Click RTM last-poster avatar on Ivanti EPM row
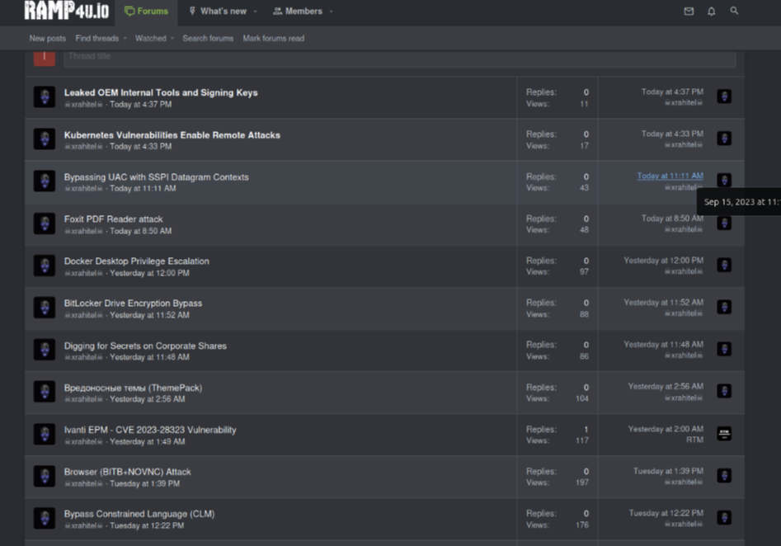 724,433
